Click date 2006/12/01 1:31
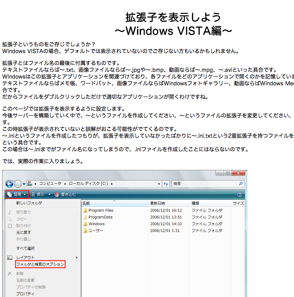Image resolution: width=294 pixels, height=297 pixels. coord(165,231)
